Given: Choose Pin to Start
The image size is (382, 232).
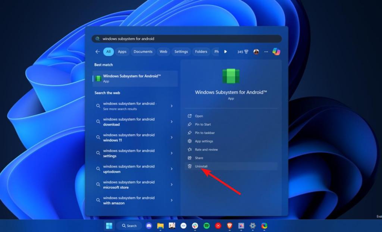Looking at the screenshot, I should (231, 124).
